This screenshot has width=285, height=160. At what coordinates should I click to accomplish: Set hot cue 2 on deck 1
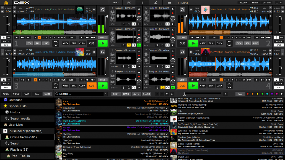(39, 37)
